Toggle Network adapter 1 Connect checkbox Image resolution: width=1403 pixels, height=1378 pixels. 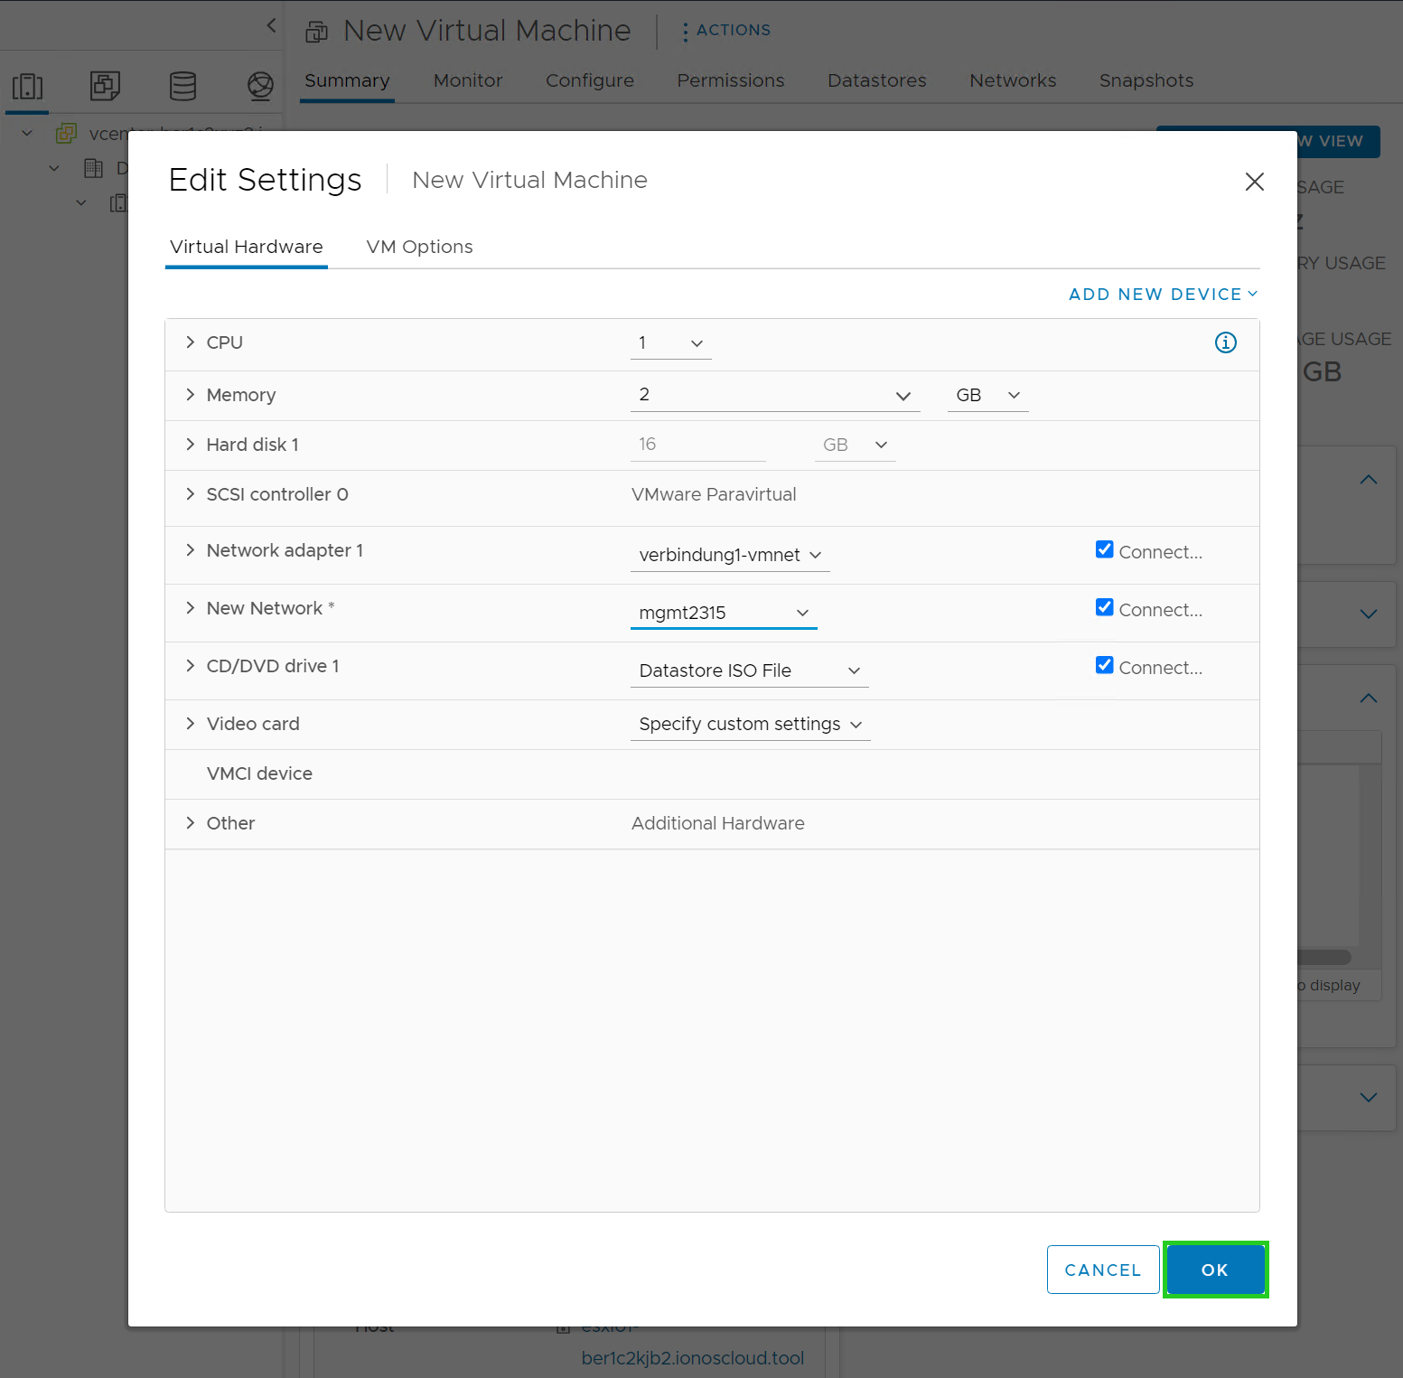click(x=1104, y=549)
